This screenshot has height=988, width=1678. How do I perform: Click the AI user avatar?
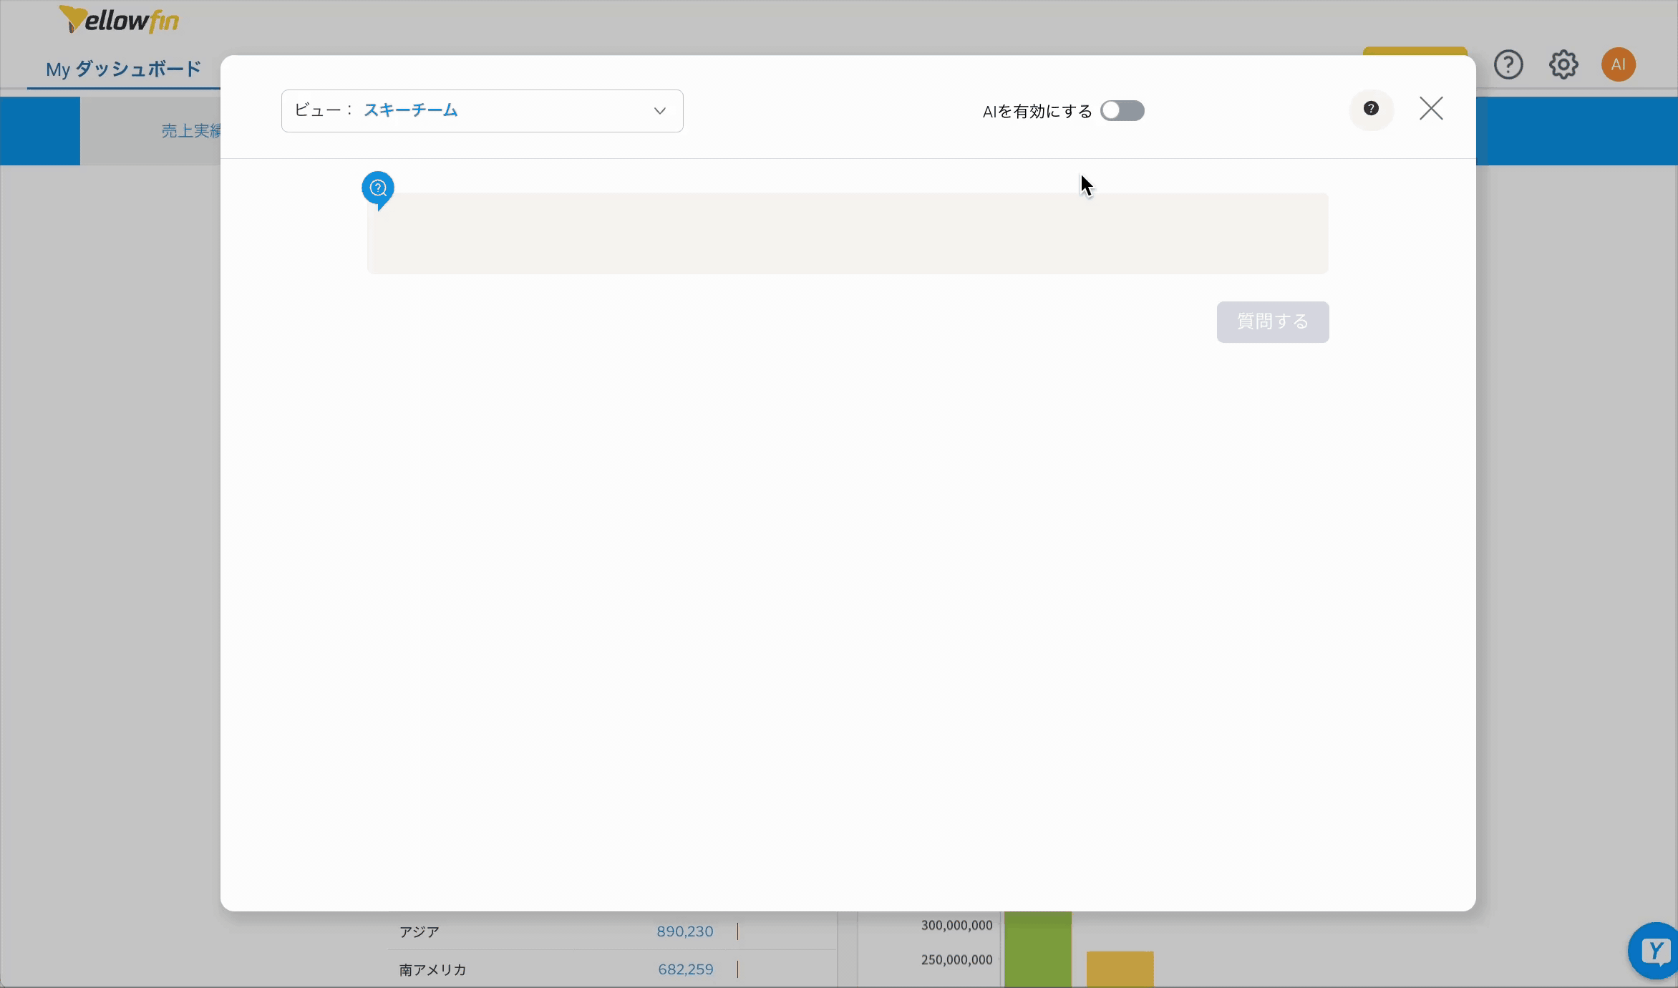tap(1618, 65)
